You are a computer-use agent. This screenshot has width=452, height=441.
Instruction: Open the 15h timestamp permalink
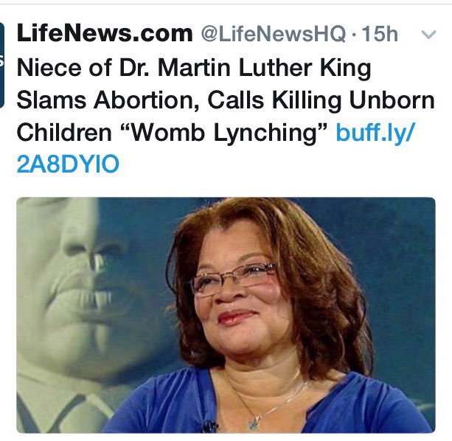pyautogui.click(x=380, y=34)
